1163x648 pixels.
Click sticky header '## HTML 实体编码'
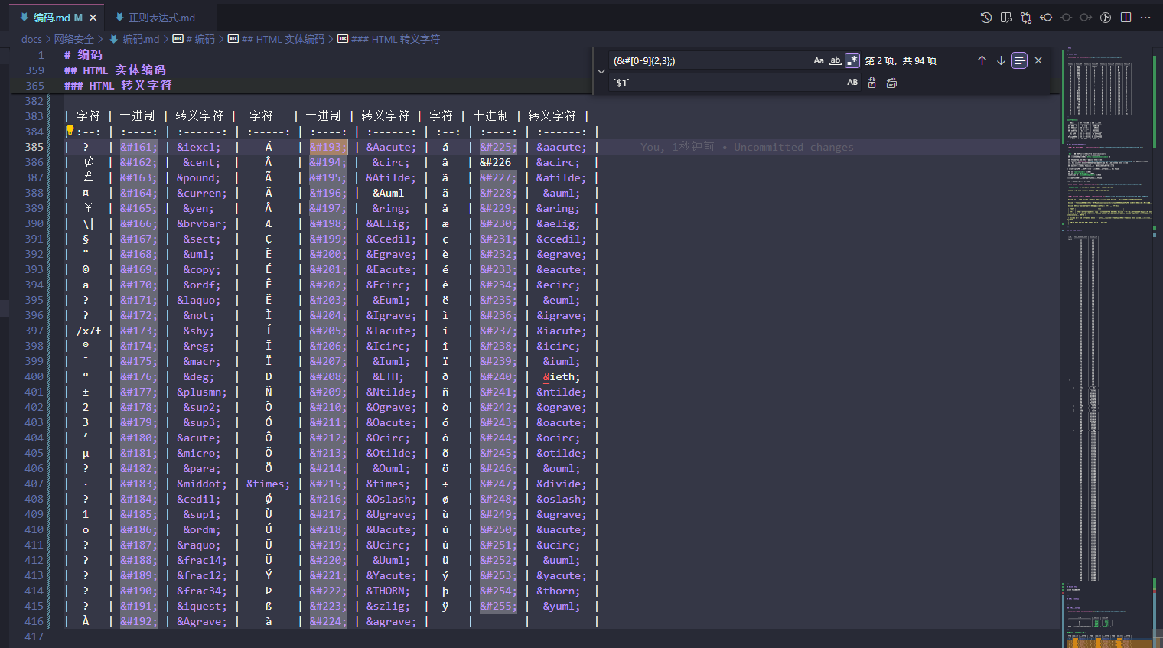[x=115, y=70]
